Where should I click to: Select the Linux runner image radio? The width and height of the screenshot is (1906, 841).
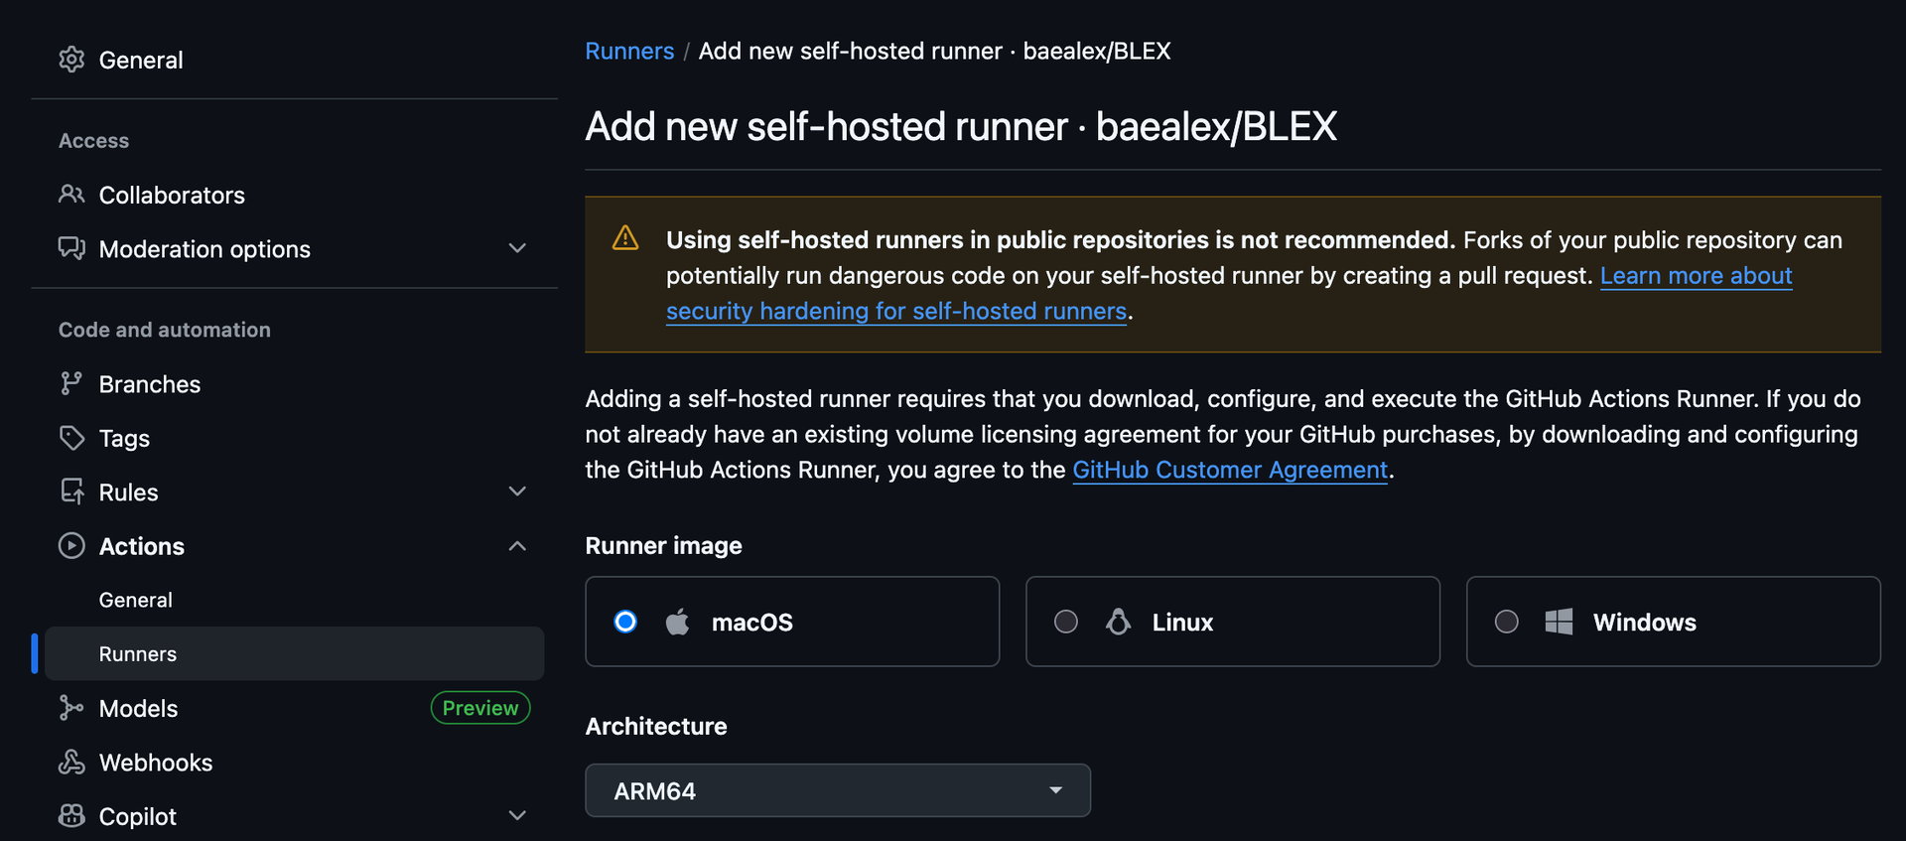[x=1066, y=622]
